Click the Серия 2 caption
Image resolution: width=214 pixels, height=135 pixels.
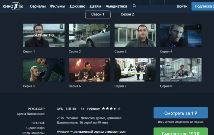(x=75, y=51)
